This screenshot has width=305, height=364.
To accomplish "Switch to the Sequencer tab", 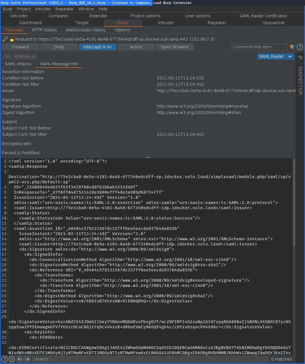I will [x=274, y=23].
